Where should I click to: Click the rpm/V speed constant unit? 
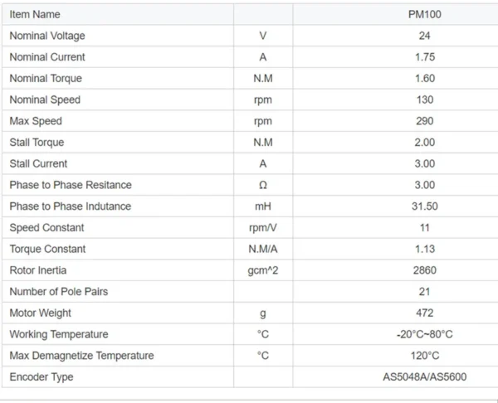tap(263, 227)
